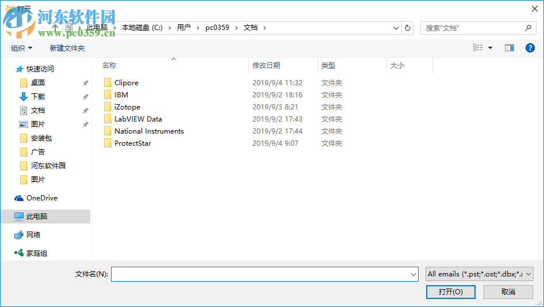The image size is (544, 307).
Task: Expand the address bar history dropdown
Action: coord(396,28)
